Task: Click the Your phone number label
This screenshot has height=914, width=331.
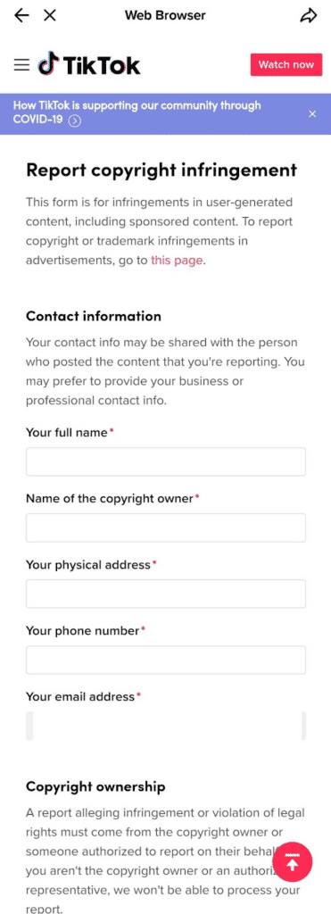Action: coord(83,630)
